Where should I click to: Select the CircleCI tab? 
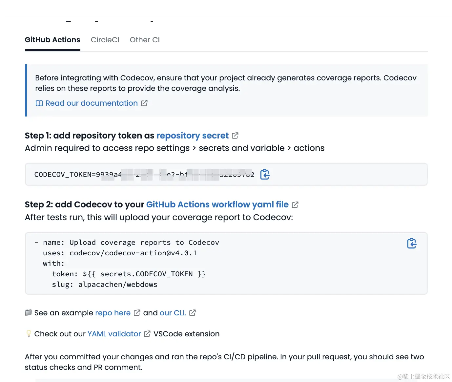click(105, 40)
